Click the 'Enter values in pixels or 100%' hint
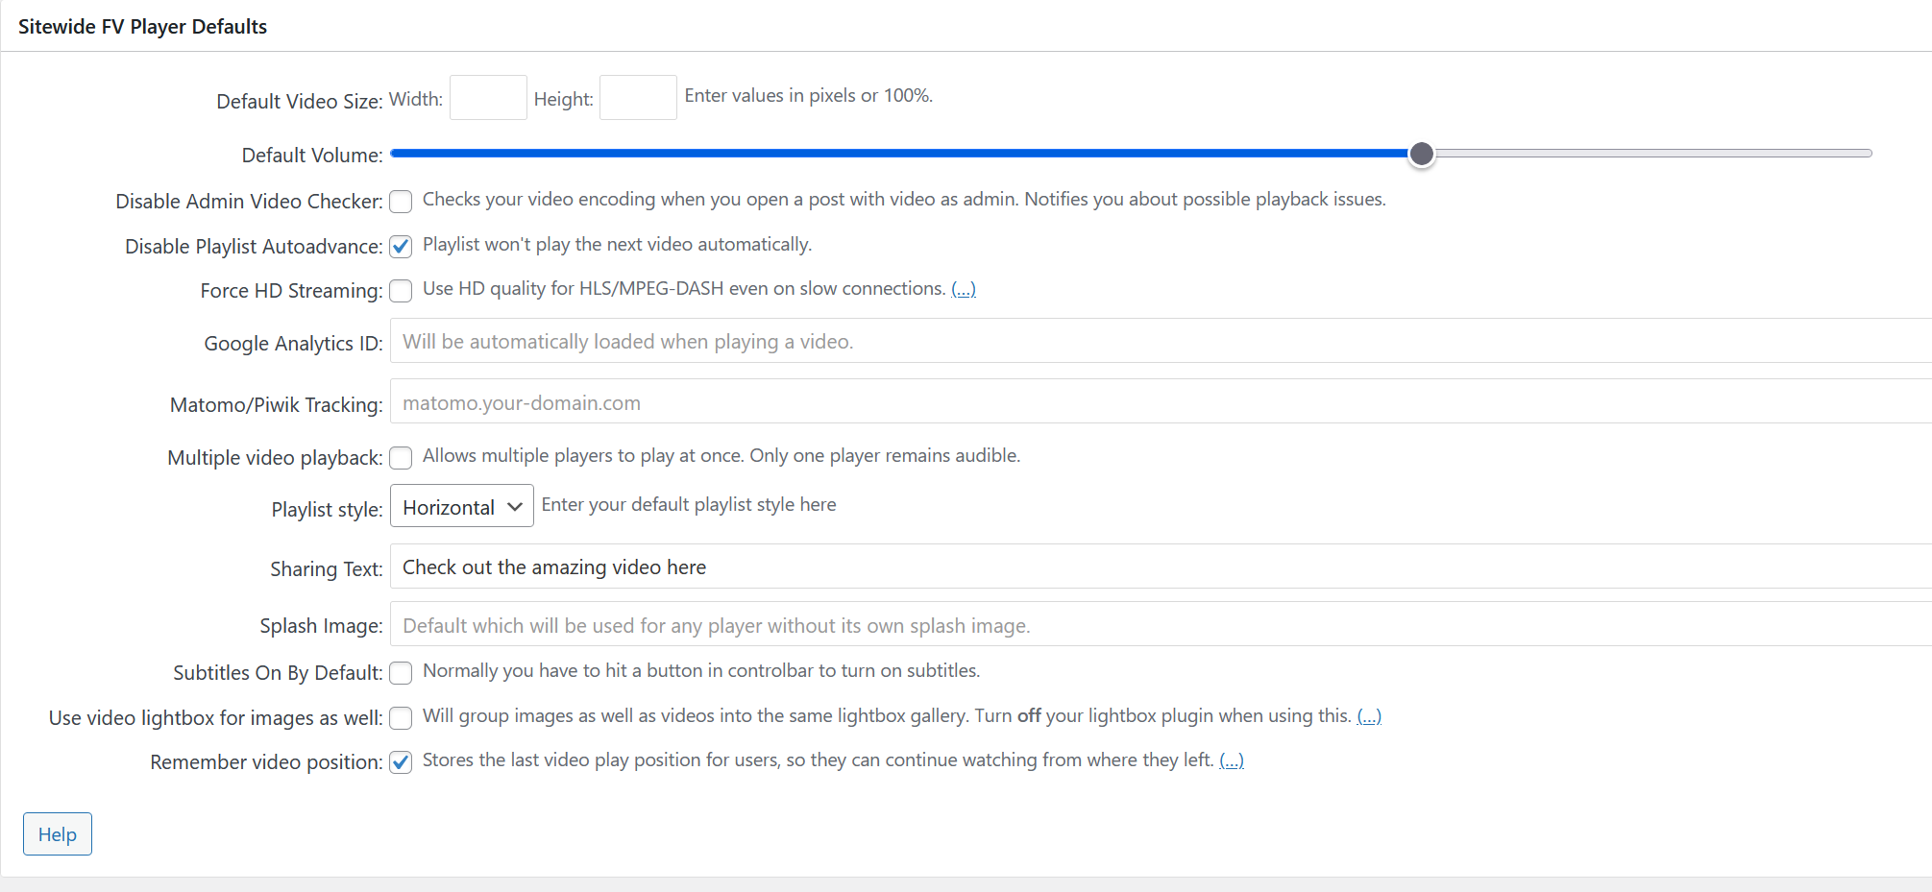The width and height of the screenshot is (1932, 892). coord(809,95)
